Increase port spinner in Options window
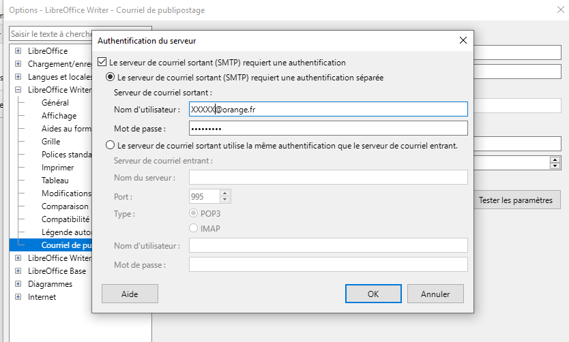The width and height of the screenshot is (569, 342). click(555, 160)
